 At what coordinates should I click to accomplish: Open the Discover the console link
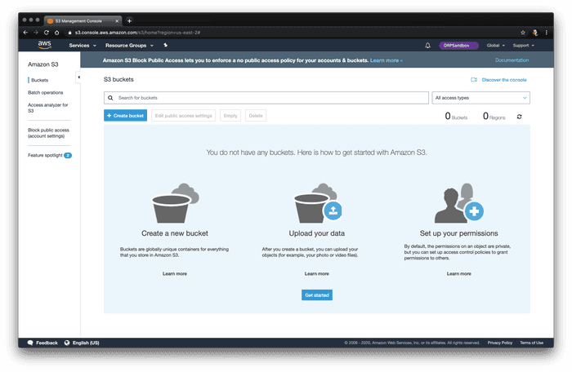498,80
